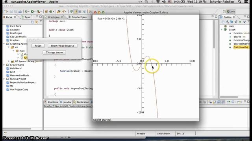Click the Reset button
The height and width of the screenshot is (141, 252).
click(x=38, y=46)
